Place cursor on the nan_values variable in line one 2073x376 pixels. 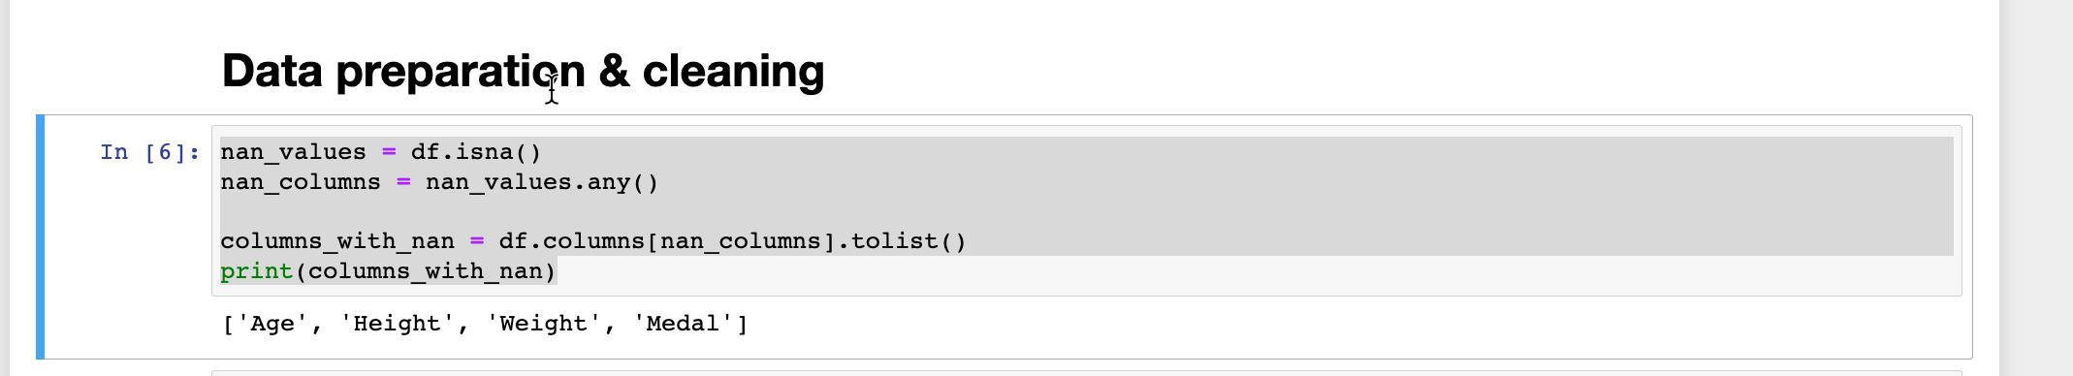tap(293, 152)
